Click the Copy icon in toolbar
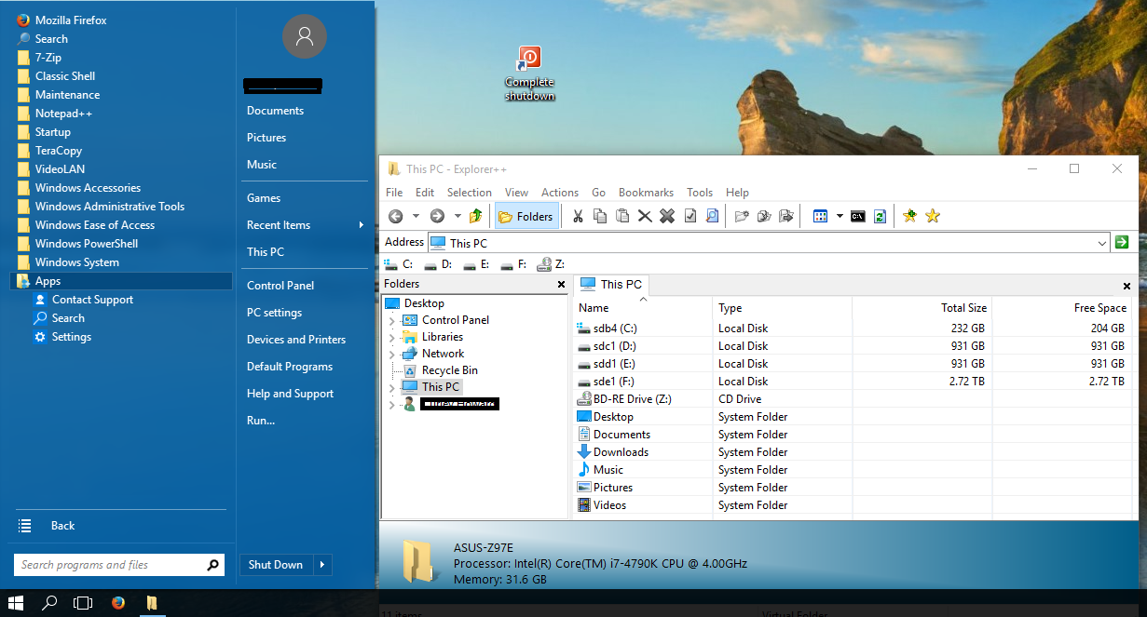The height and width of the screenshot is (617, 1147). tap(600, 216)
